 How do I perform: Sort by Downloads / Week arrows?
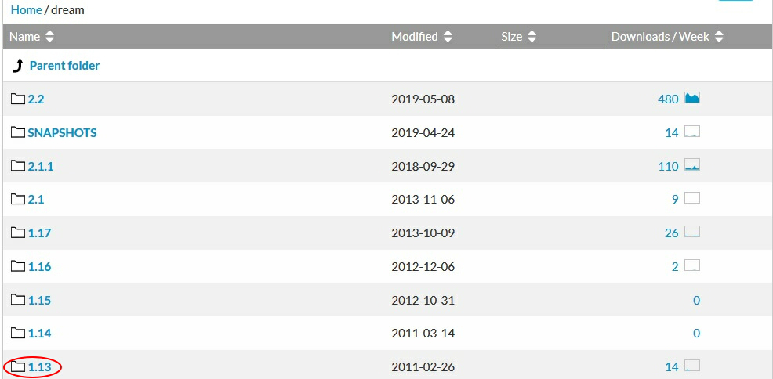[x=719, y=37]
